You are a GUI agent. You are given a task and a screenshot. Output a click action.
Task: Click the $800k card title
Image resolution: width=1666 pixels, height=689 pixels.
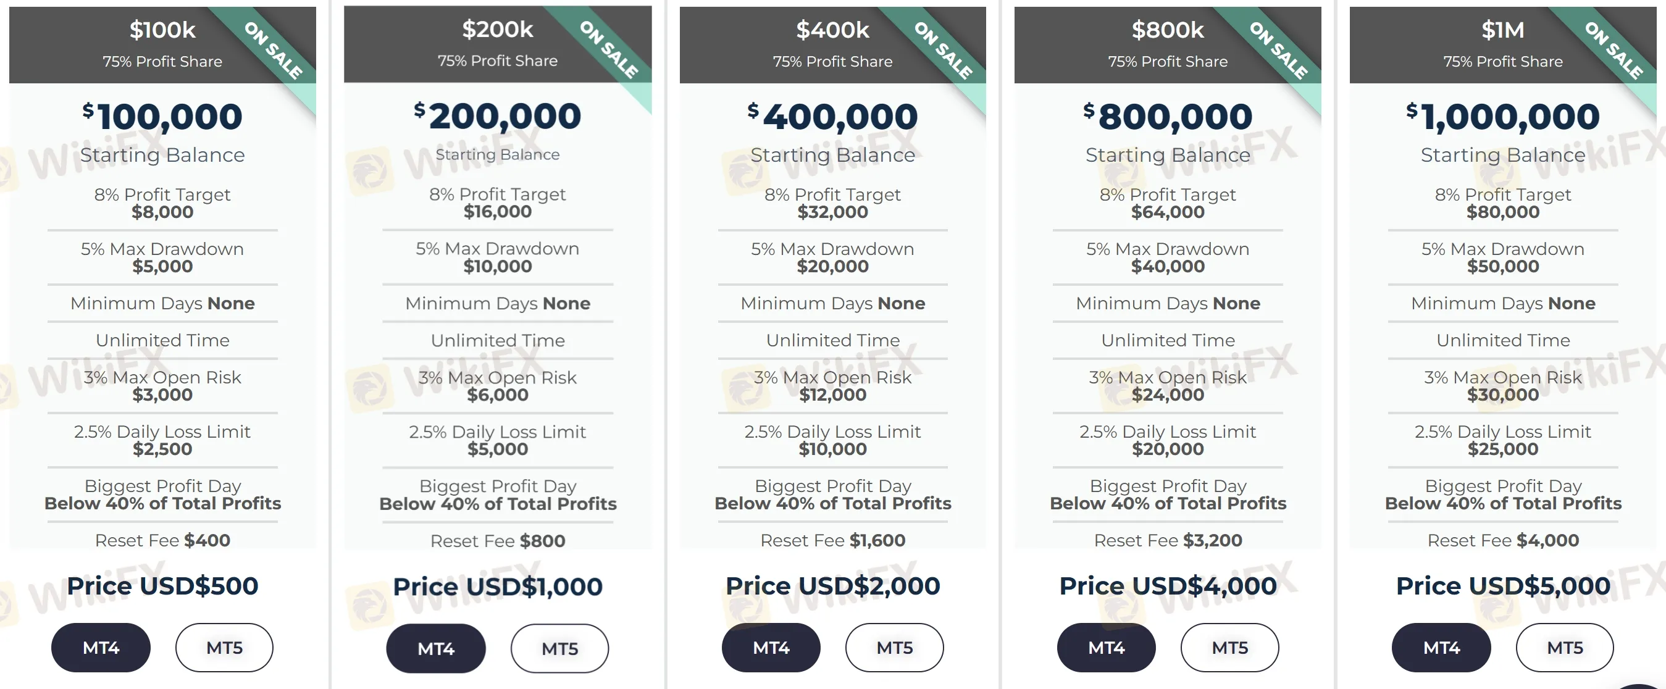point(1167,30)
